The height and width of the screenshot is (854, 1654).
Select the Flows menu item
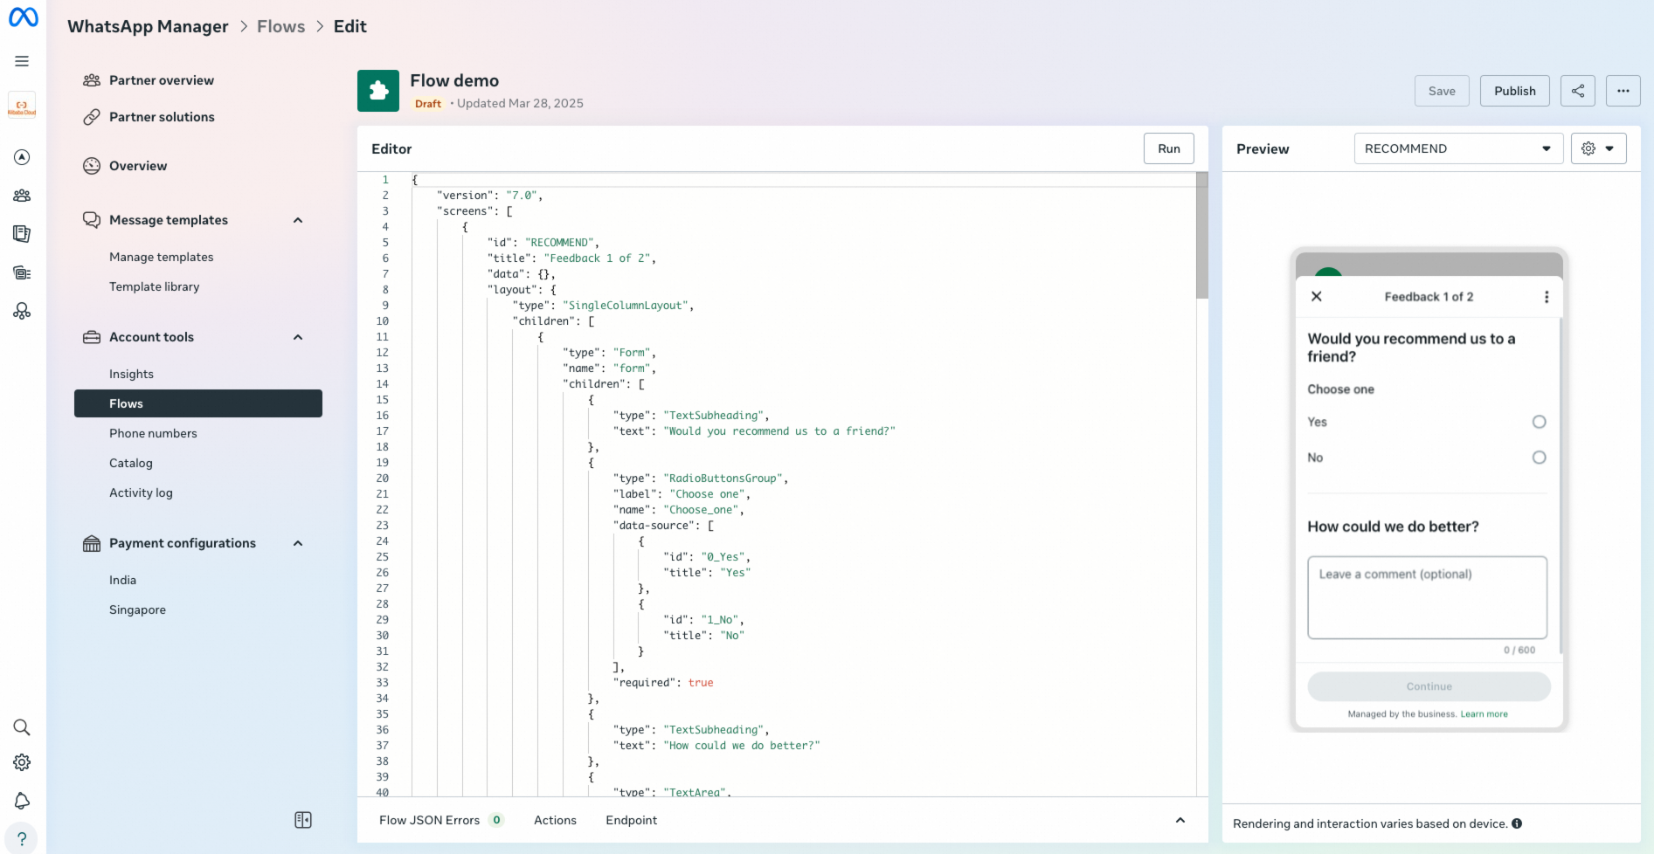tap(198, 403)
